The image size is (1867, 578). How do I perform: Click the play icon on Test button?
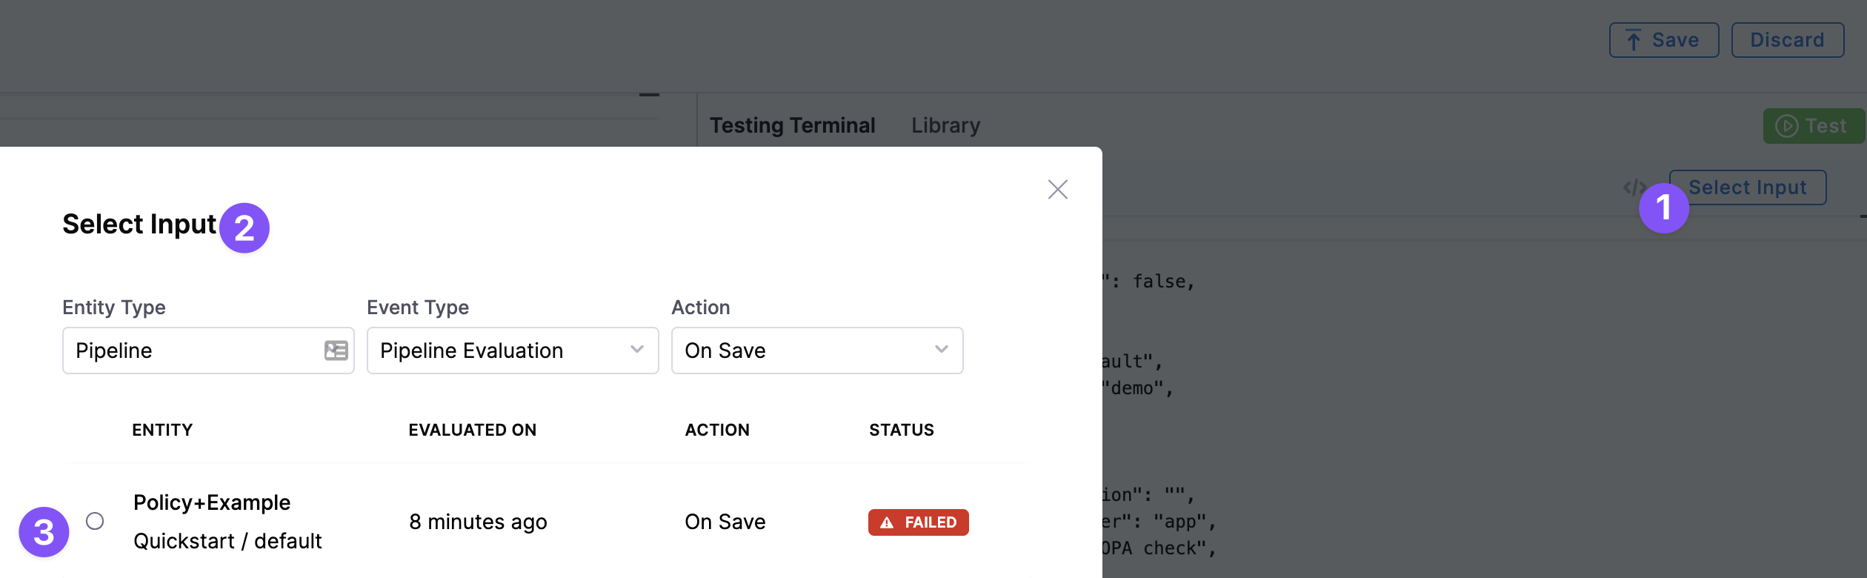(1786, 126)
